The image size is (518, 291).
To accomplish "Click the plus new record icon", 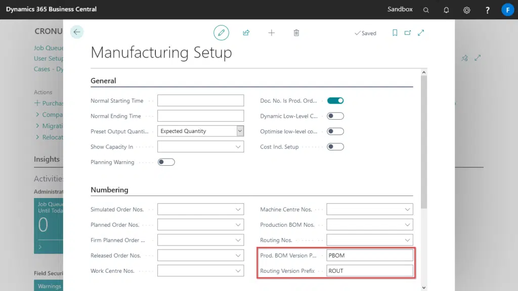I will tap(272, 33).
